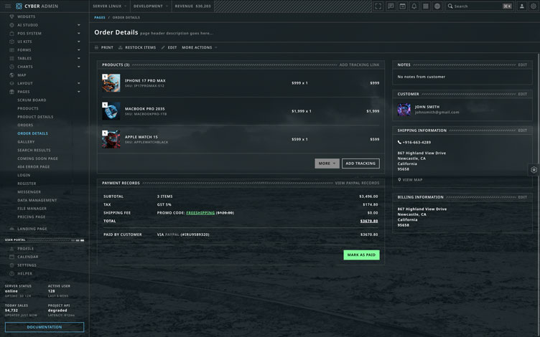Click the FREESHIPPING promo code link
The height and width of the screenshot is (337, 540).
coord(200,213)
